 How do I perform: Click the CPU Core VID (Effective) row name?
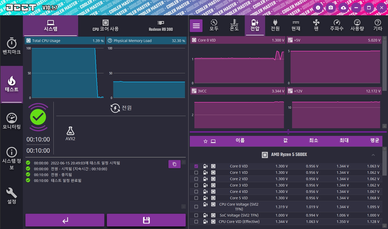click(x=239, y=222)
